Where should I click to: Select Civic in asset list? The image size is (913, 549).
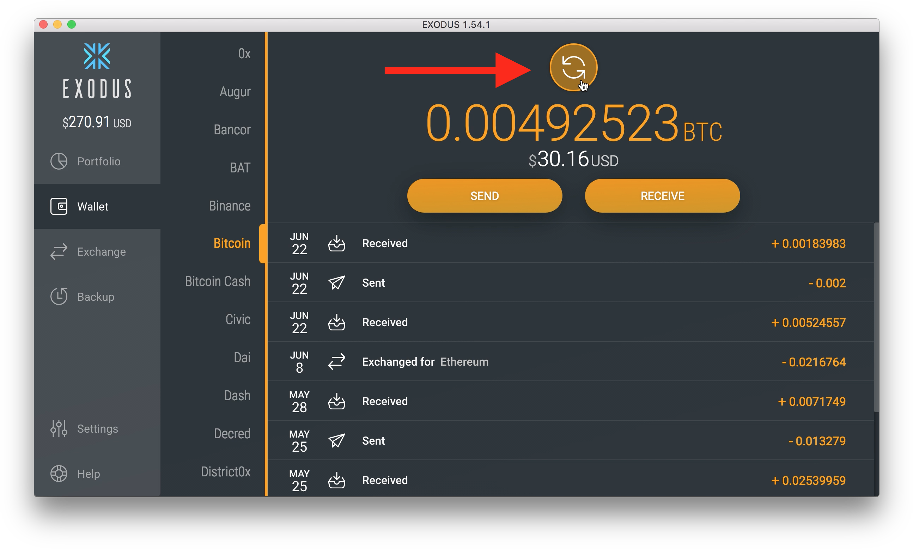[238, 320]
